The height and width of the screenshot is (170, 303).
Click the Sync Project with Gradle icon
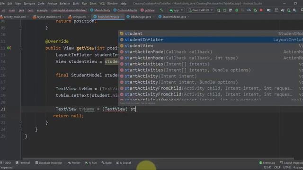(x=283, y=10)
